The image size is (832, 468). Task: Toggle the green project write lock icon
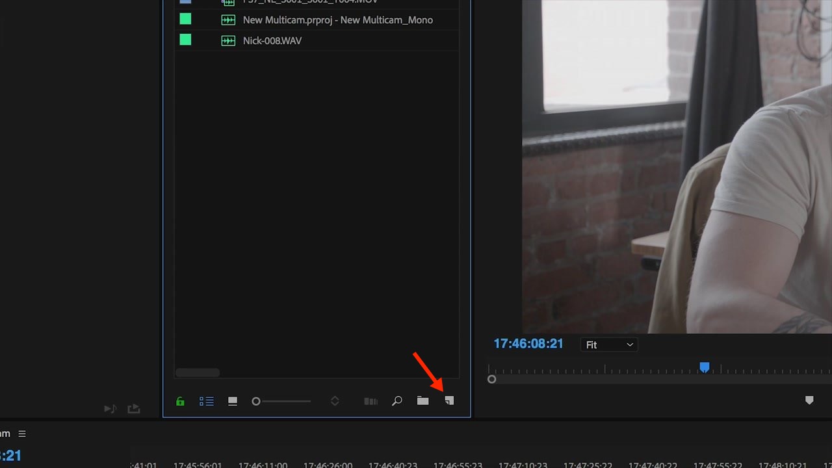click(x=180, y=401)
